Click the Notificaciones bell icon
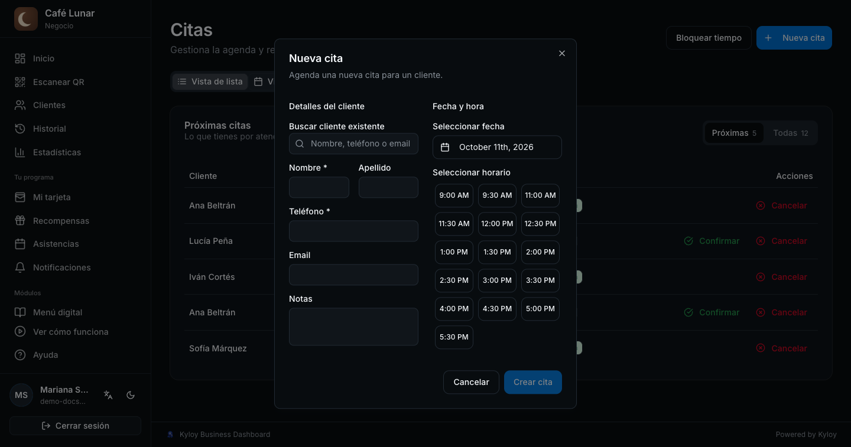 coord(20,267)
